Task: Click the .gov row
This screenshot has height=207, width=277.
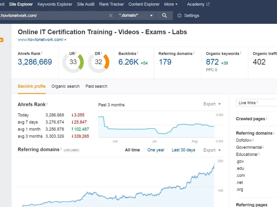Action: pyautogui.click(x=240, y=161)
